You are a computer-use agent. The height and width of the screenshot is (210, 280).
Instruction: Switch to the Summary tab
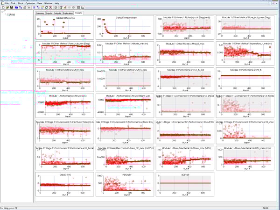click(40, 13)
